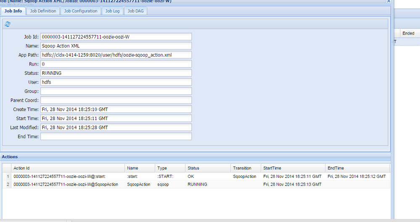
Task: Select the Create Time field
Action: pyautogui.click(x=116, y=109)
